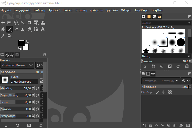Select the Paintbrush tool
The width and height of the screenshot is (192, 128).
(9, 29)
